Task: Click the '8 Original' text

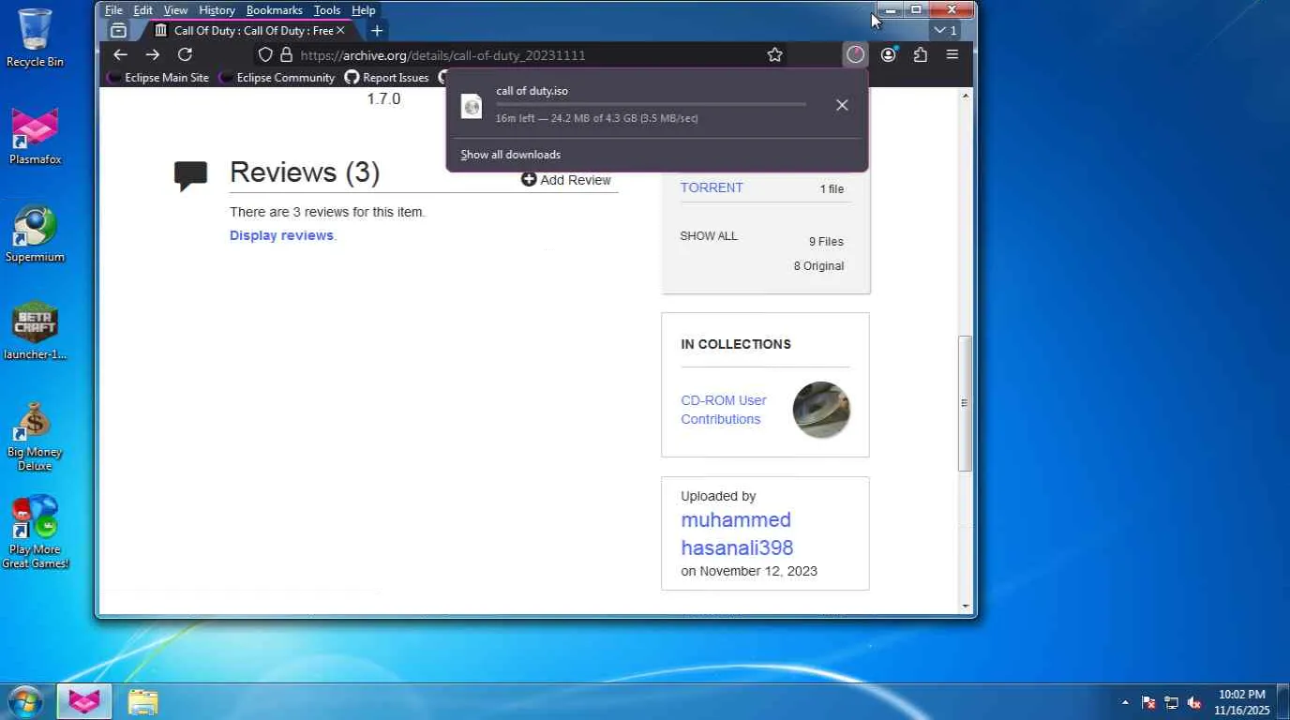Action: pos(818,266)
